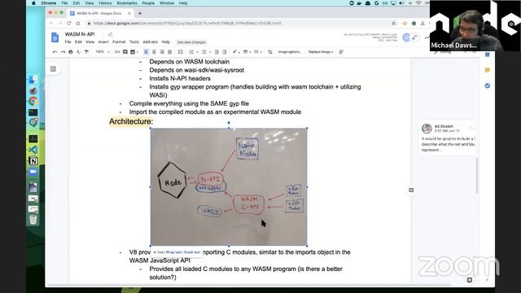Click the Border weight icon
Image resolution: width=521 pixels, height=293 pixels.
[245, 52]
